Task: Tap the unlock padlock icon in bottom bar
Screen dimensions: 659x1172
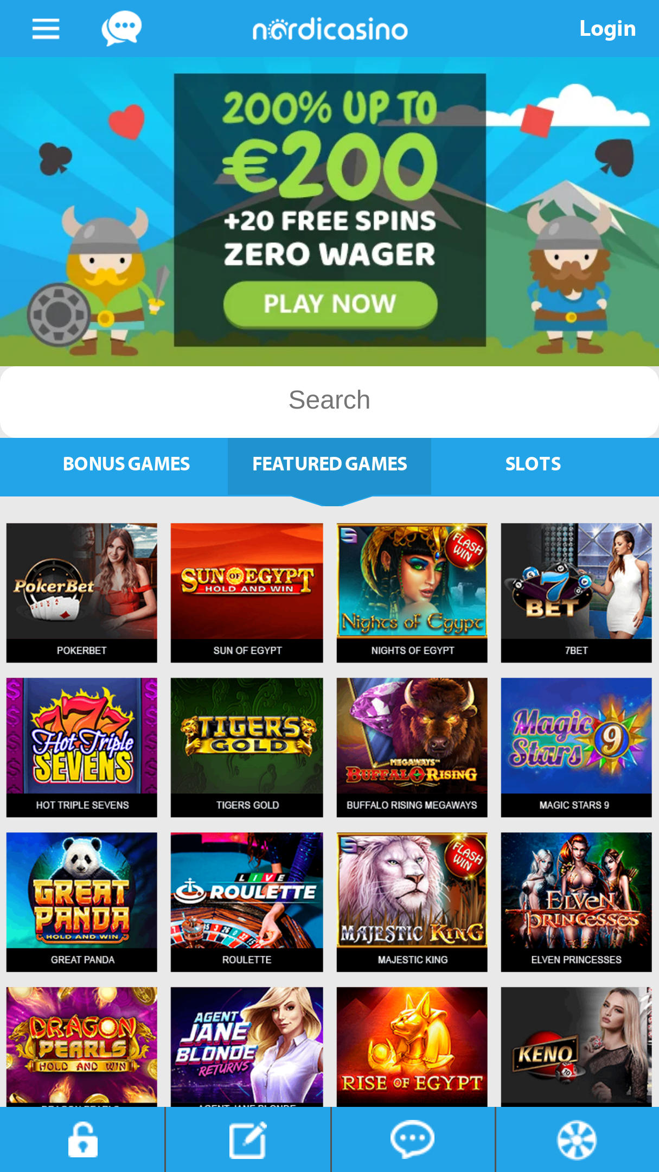Action: point(82,1139)
